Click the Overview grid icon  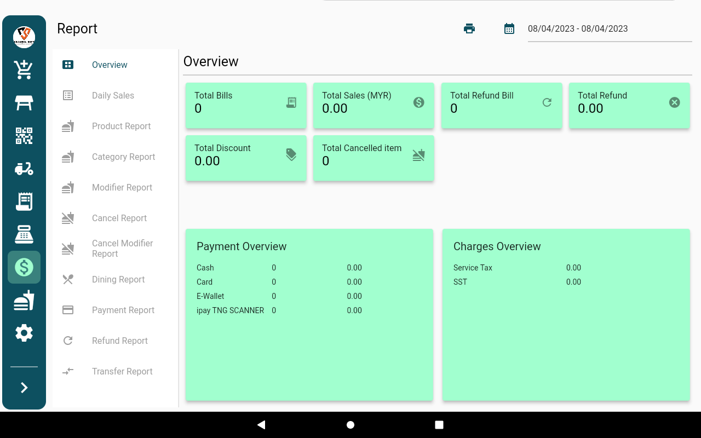pos(68,65)
